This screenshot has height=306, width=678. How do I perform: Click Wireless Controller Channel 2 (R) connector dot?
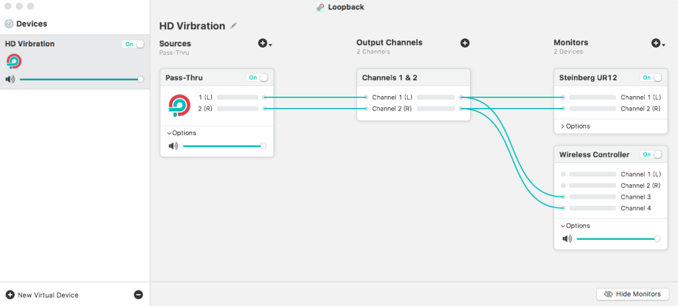point(563,185)
